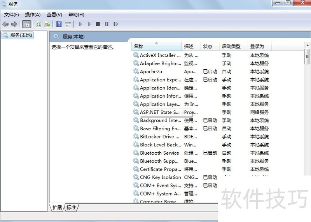Switch to the 扩展 tab
Viewport: 311px width, 222px height.
click(x=57, y=208)
